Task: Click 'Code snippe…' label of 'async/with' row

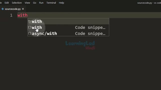Action: [x=90, y=33]
